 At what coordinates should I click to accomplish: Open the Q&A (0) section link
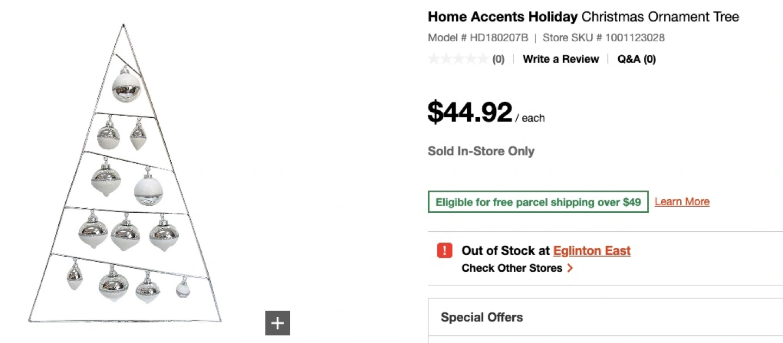(x=636, y=59)
